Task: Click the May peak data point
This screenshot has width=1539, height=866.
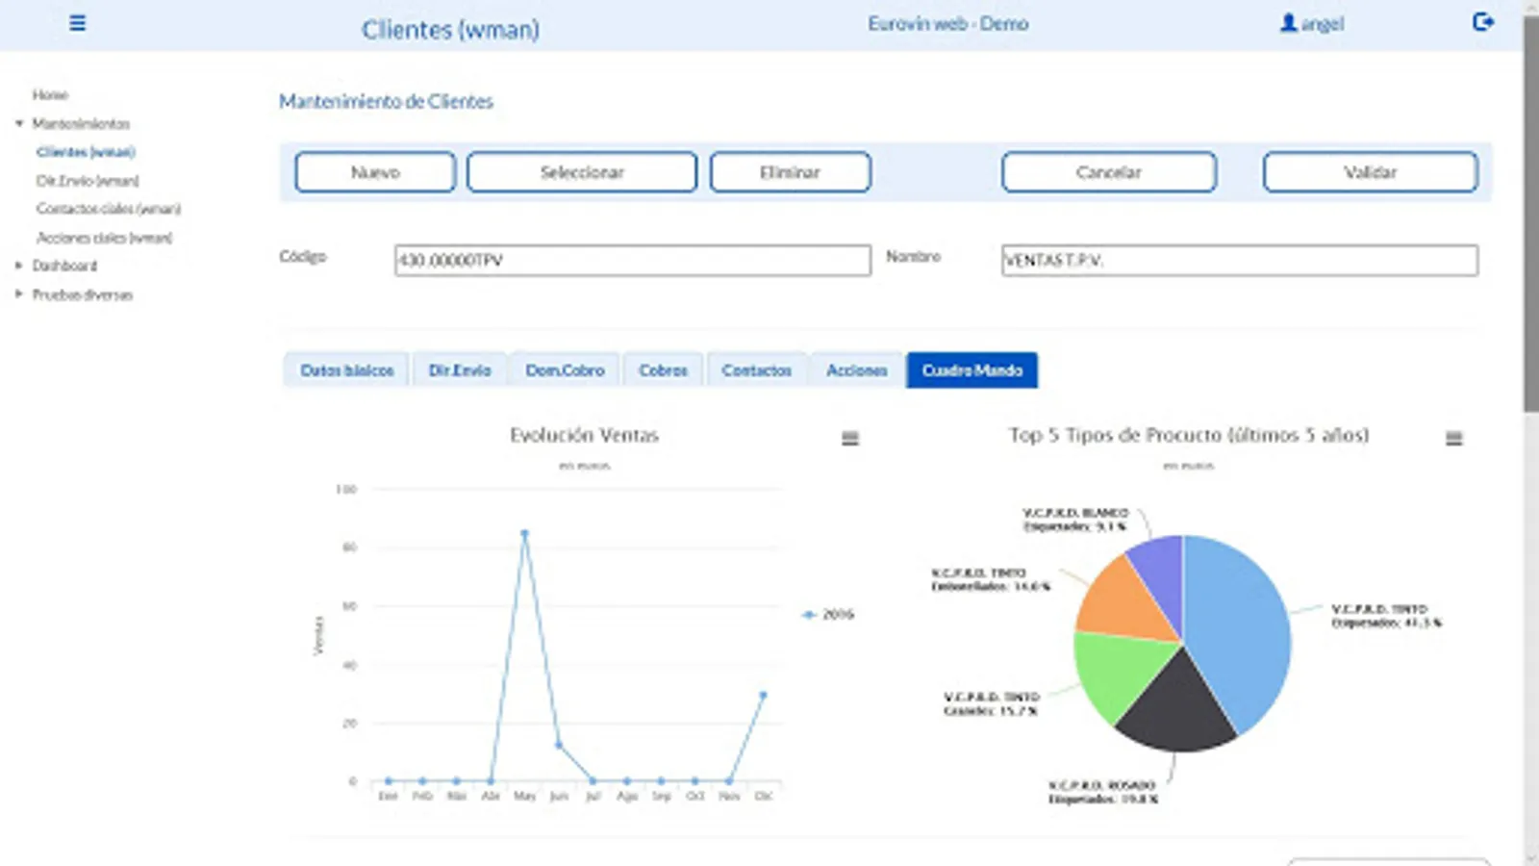Action: point(524,532)
